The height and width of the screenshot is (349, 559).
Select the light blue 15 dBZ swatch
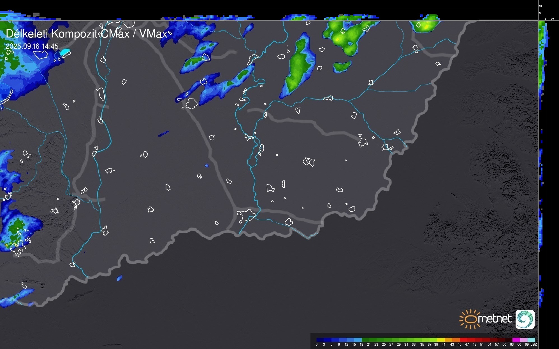(358, 340)
